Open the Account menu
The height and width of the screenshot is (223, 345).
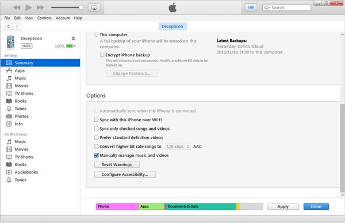(63, 18)
